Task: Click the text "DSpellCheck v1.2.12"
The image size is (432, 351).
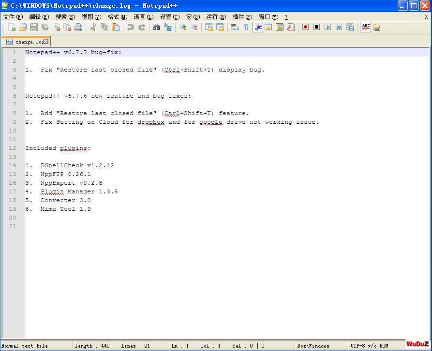Action: point(77,165)
